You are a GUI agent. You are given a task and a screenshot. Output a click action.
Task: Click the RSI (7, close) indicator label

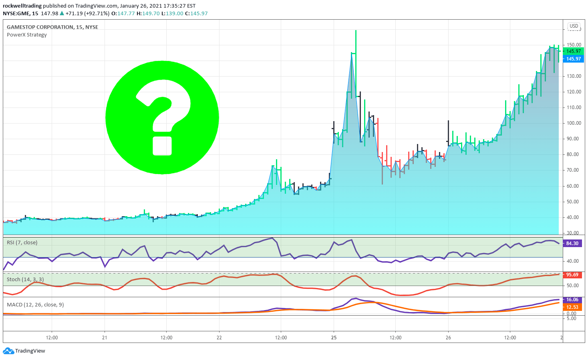(22, 243)
